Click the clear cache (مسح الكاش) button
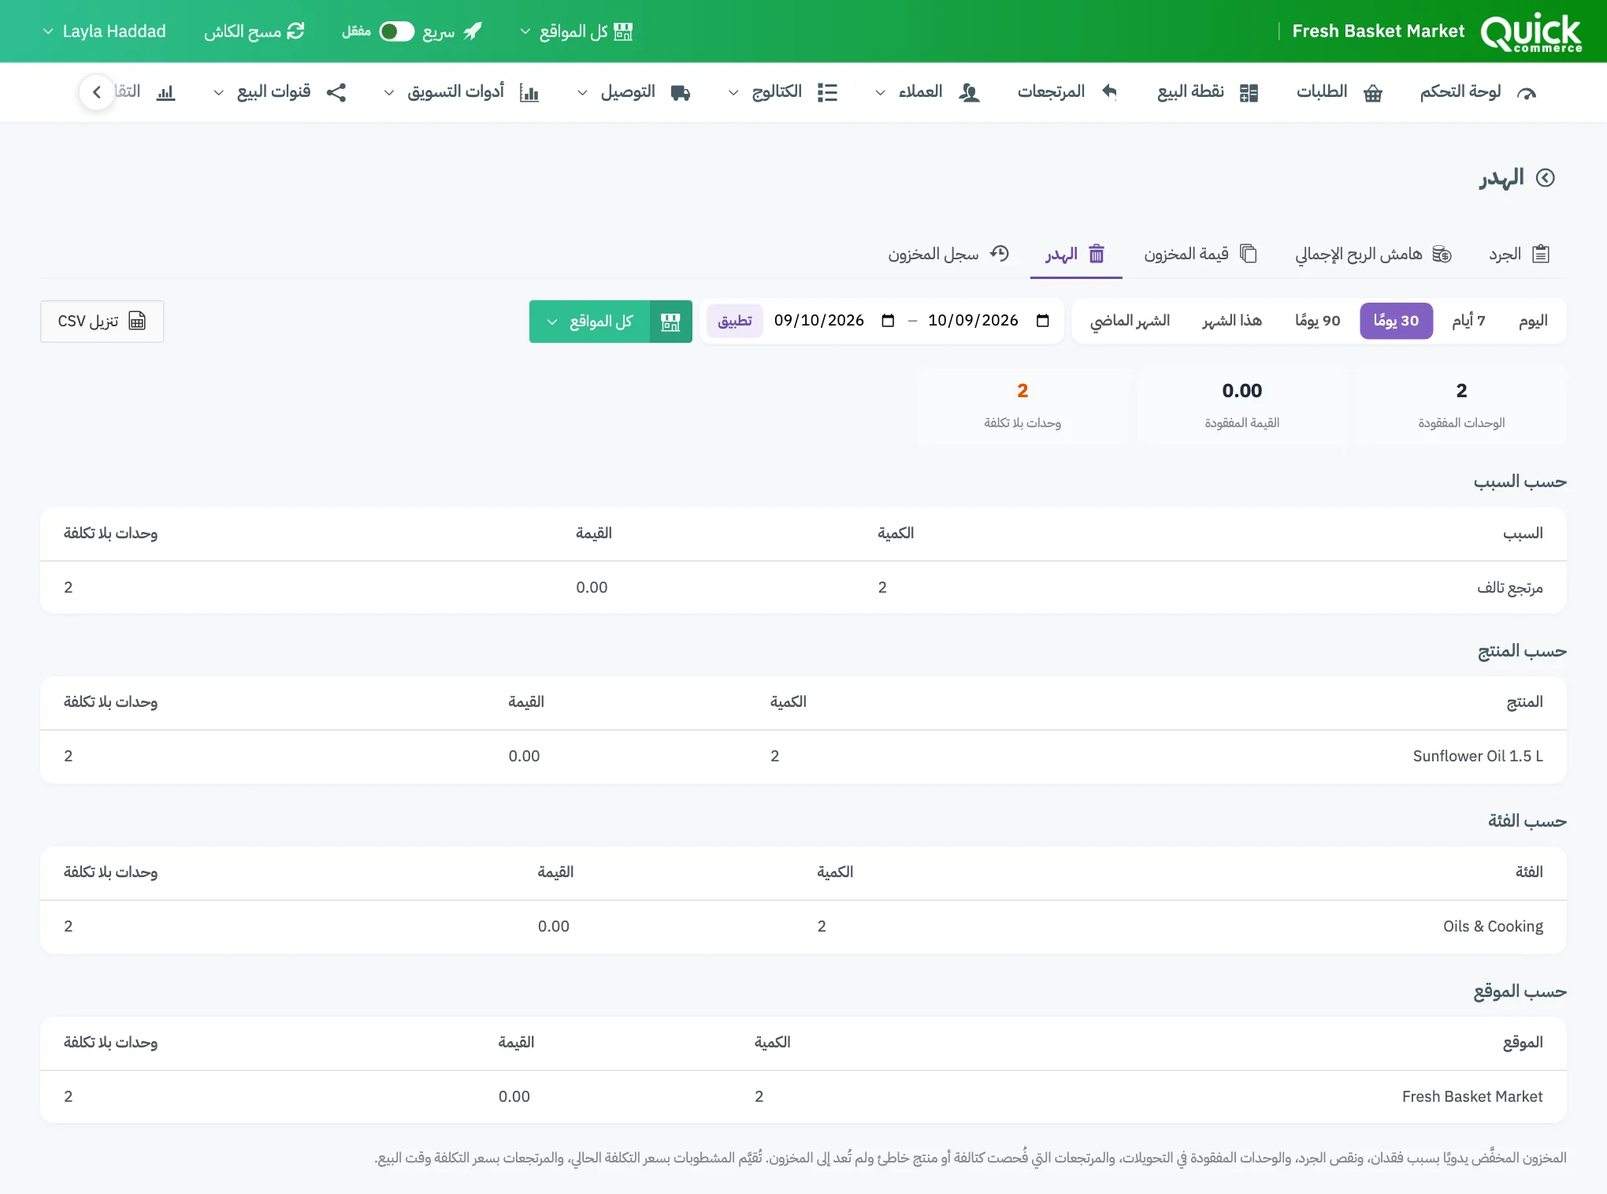1607x1194 pixels. tap(254, 32)
